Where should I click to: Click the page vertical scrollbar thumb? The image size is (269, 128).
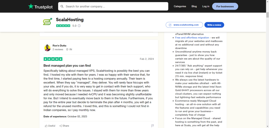pos(267,15)
